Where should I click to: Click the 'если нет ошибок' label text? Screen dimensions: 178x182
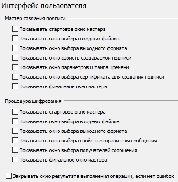click(x=155, y=176)
